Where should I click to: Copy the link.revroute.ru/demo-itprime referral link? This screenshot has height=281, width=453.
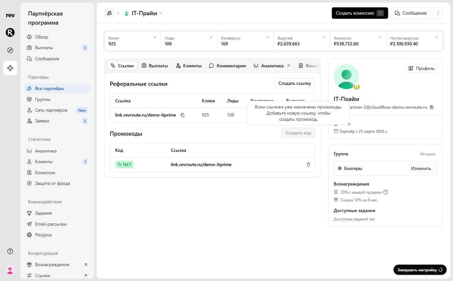tap(183, 115)
